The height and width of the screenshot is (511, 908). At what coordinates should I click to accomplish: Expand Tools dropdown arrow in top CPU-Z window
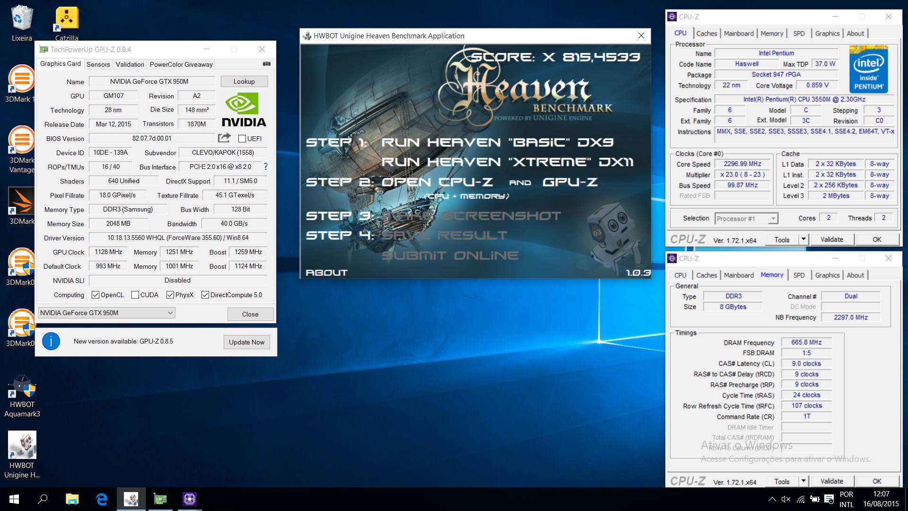tap(803, 239)
